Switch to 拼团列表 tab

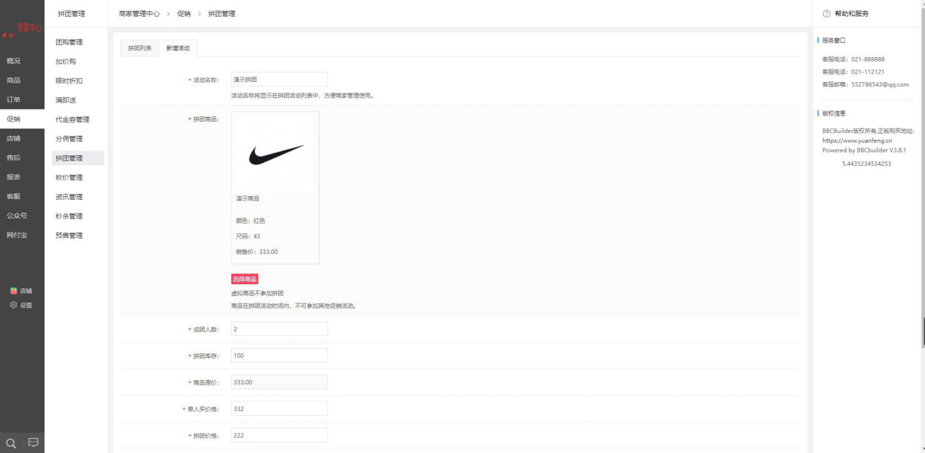[x=140, y=48]
